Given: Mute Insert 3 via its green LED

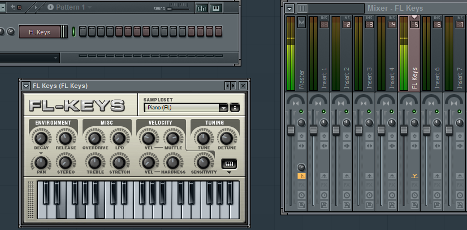Looking at the screenshot, I should pos(369,111).
